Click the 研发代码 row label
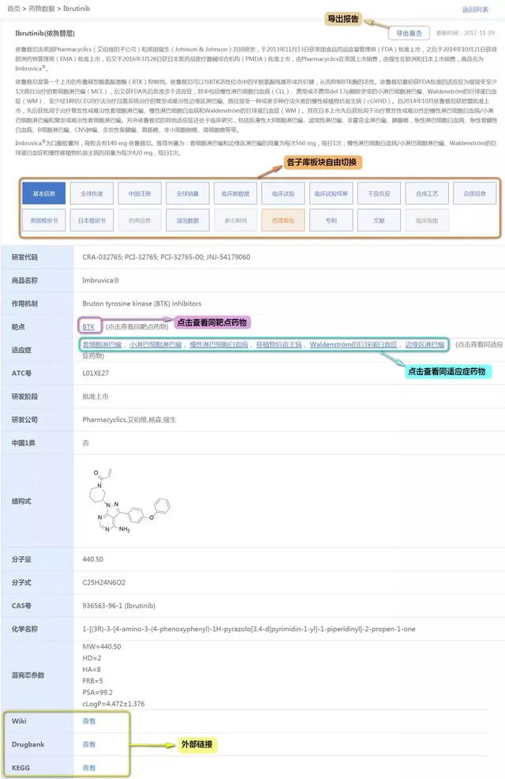 24,257
